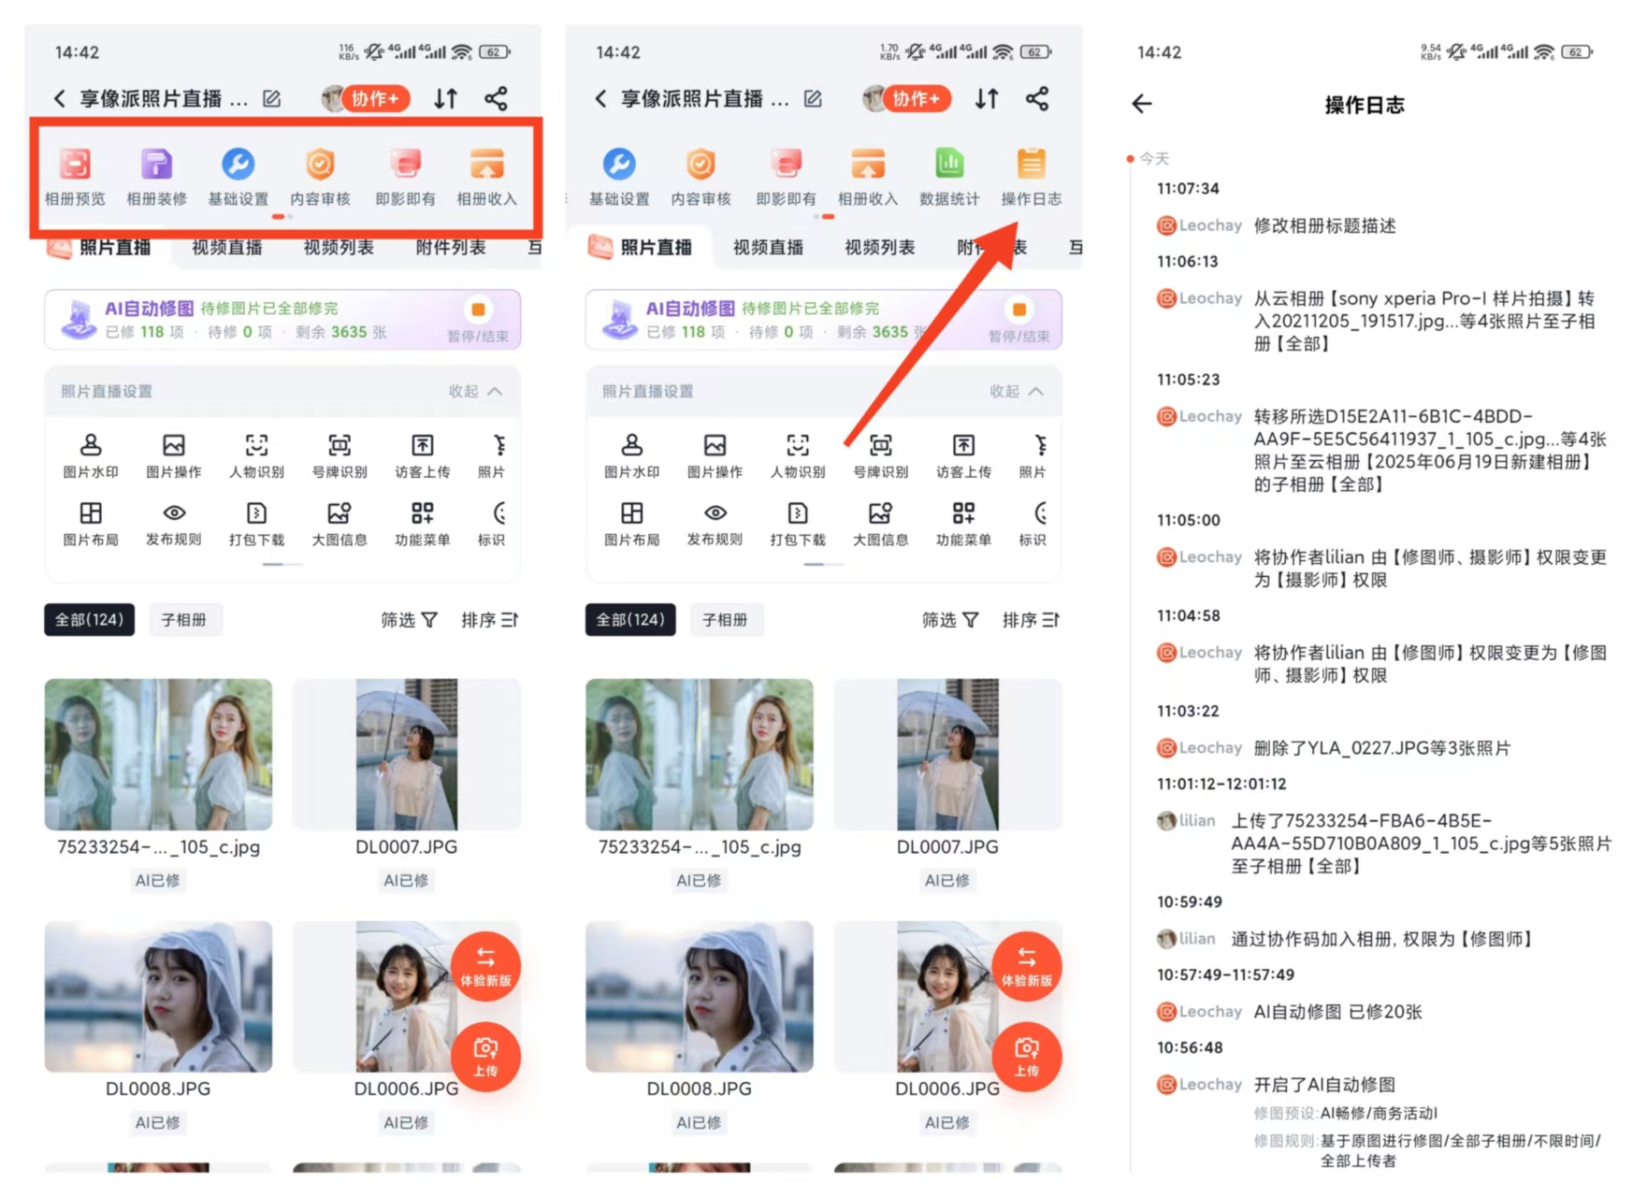The height and width of the screenshot is (1197, 1647).
Task: Tap 上传 floating button in left screen
Action: [x=485, y=1057]
